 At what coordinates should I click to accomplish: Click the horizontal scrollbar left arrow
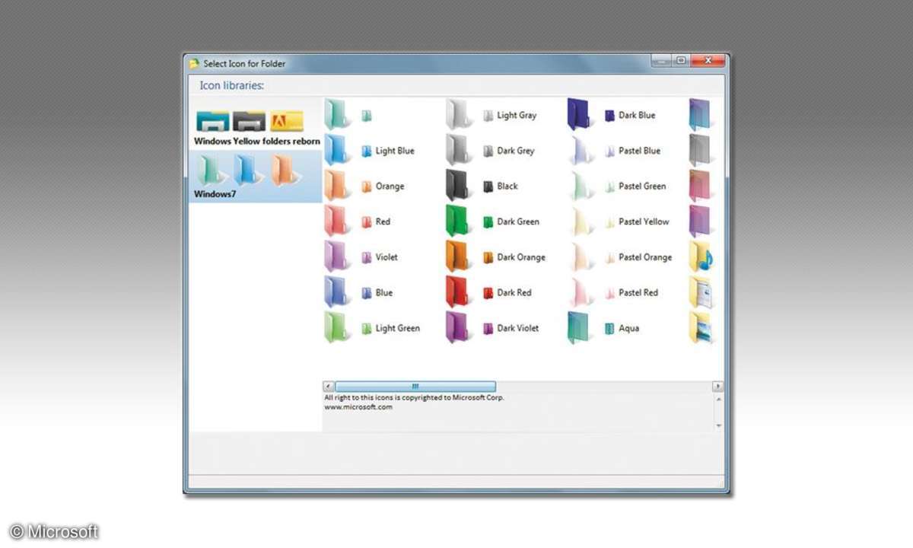coord(329,387)
